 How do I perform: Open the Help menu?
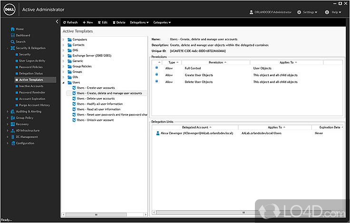pos(336,12)
